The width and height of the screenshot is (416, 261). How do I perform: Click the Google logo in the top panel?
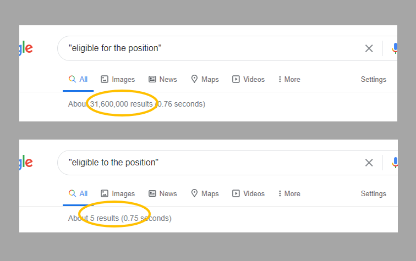(26, 48)
